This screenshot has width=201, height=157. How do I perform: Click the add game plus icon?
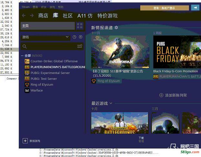click(x=25, y=141)
